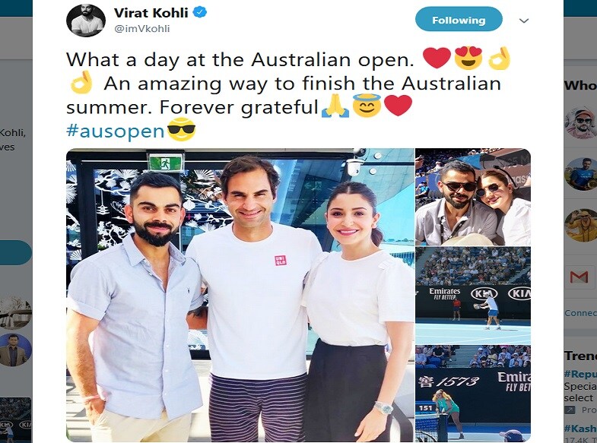597x443 pixels.
Task: Click the left sidebar man-in-suit avatar
Action: tap(14, 350)
